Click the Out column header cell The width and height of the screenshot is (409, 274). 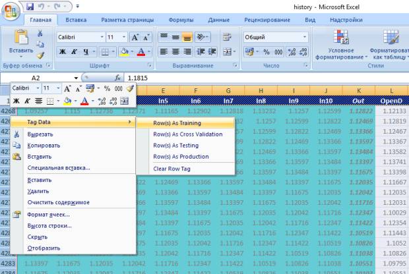(360, 100)
